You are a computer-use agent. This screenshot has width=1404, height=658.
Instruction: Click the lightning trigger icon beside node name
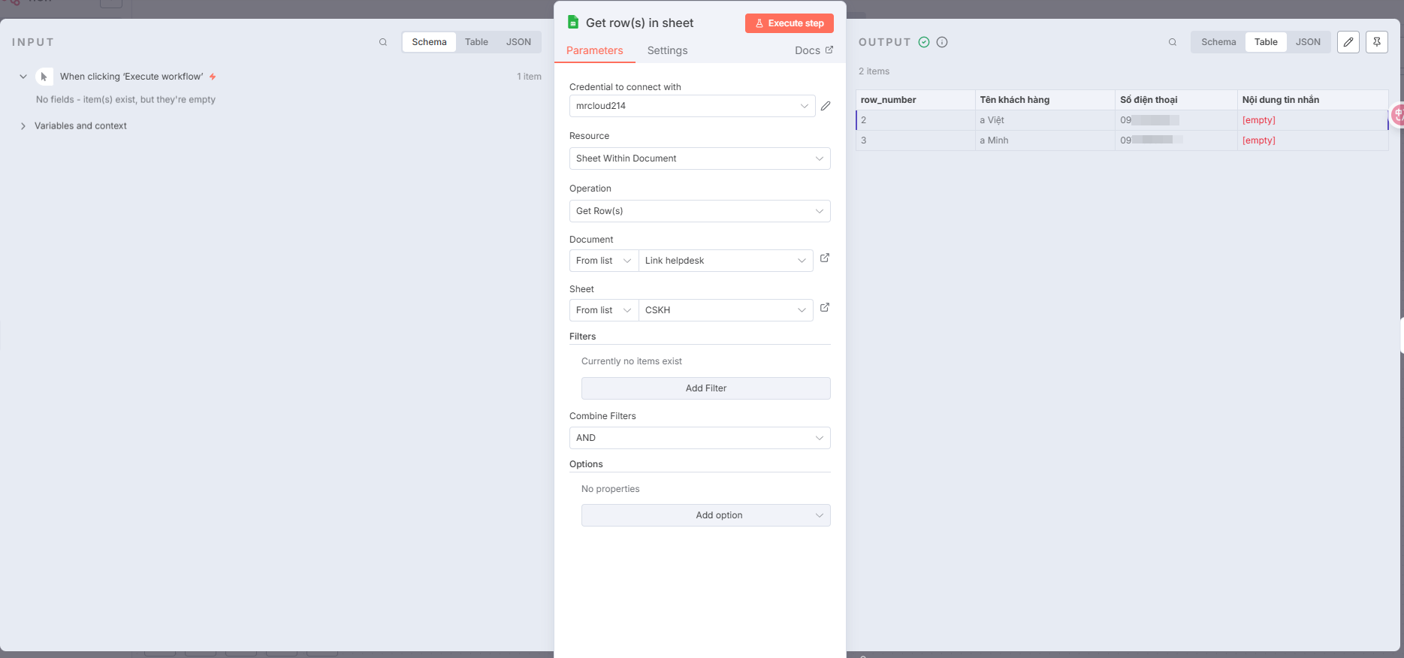coord(213,77)
